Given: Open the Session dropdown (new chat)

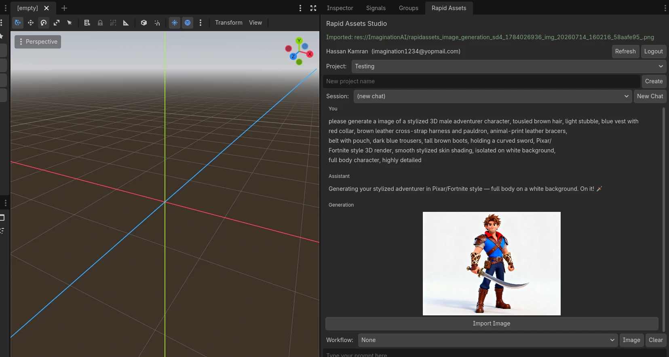Looking at the screenshot, I should 493,96.
